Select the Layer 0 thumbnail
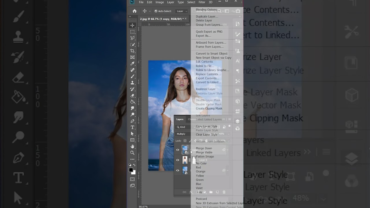 tap(185, 160)
